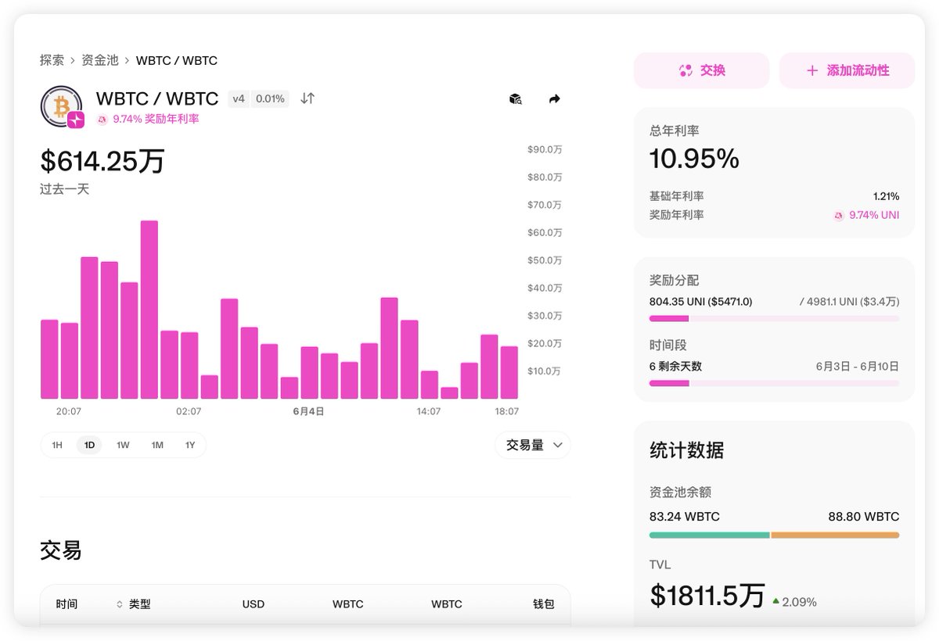Click the orange segment of pool balance bar
Screen dimensions: 939x641
click(x=835, y=535)
